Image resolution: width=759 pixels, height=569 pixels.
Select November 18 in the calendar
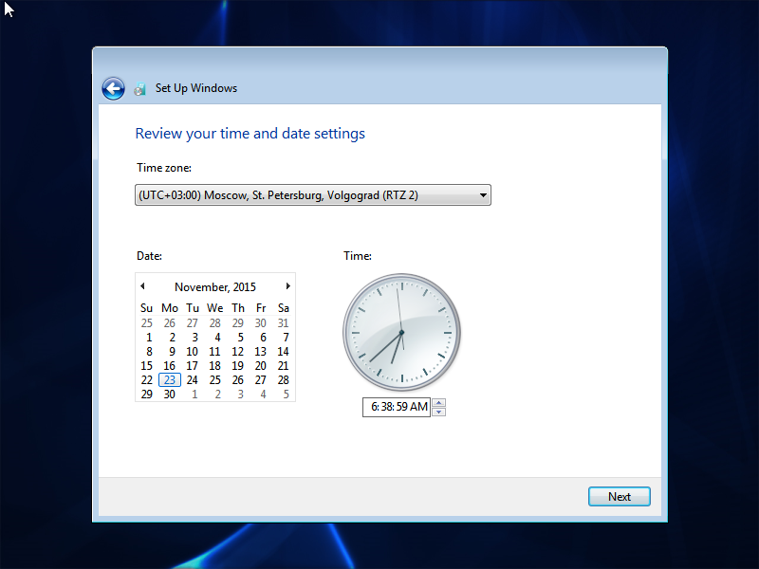pyautogui.click(x=215, y=366)
